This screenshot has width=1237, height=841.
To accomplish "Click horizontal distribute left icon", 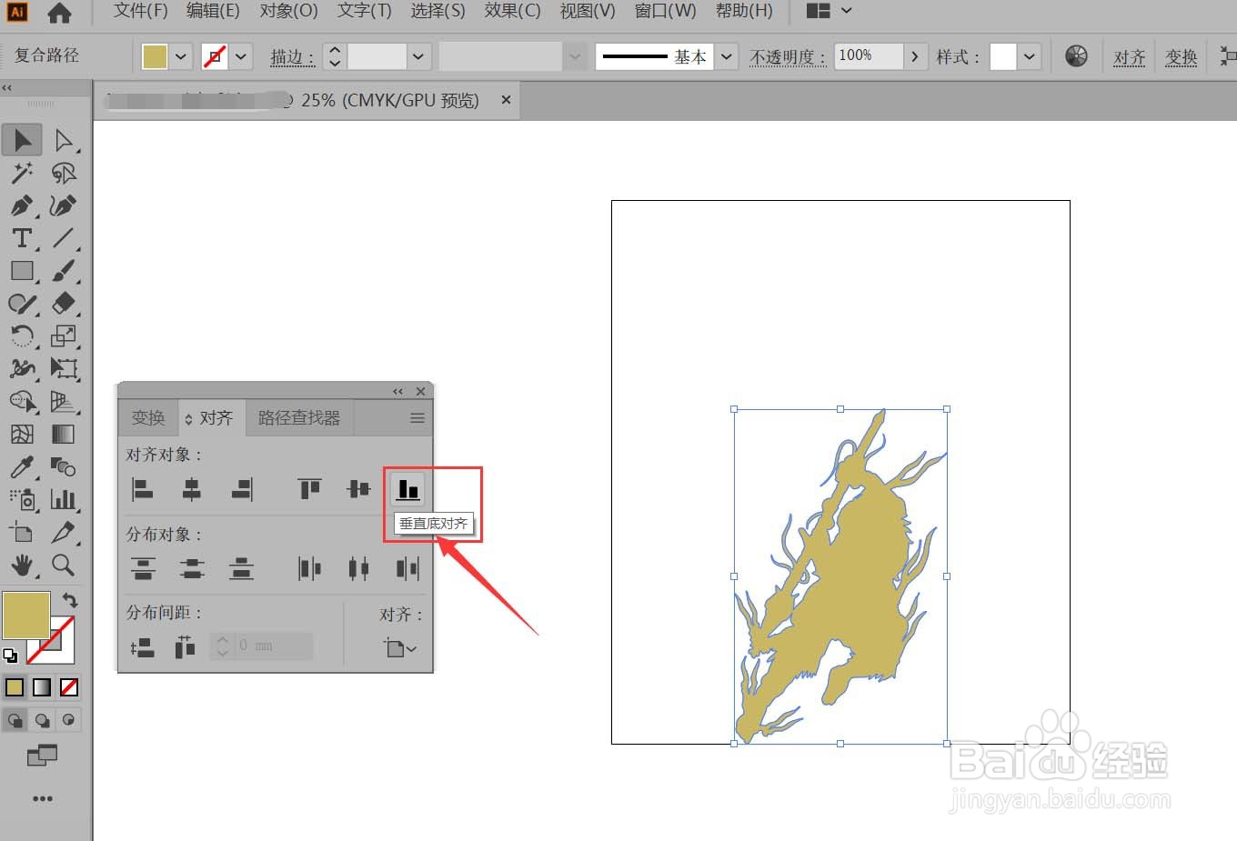I will [309, 569].
